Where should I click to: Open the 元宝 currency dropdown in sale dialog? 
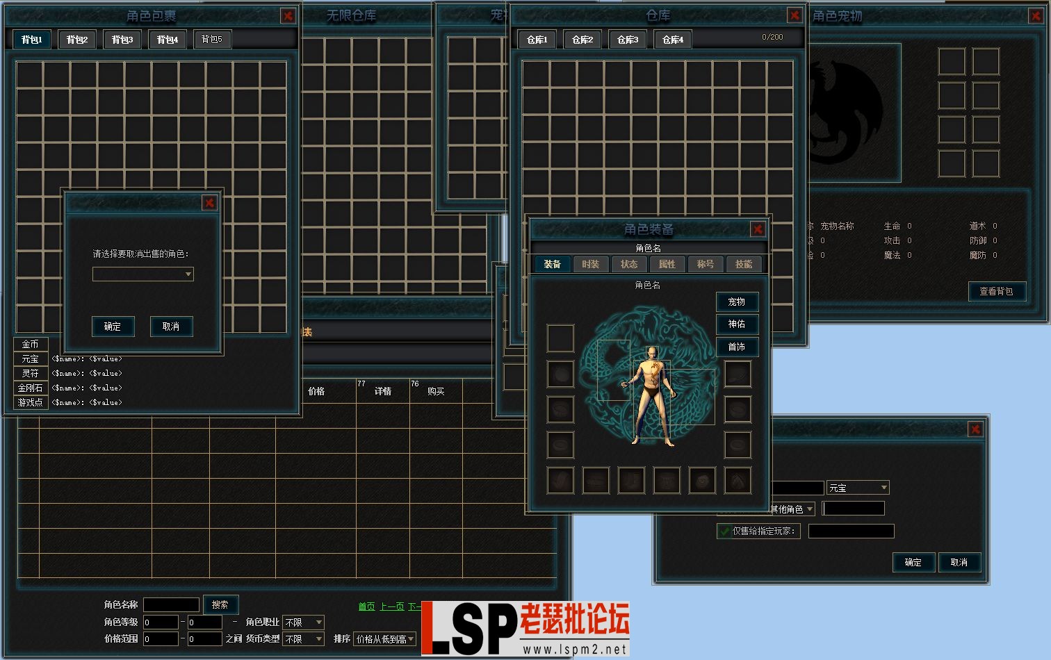coord(858,488)
